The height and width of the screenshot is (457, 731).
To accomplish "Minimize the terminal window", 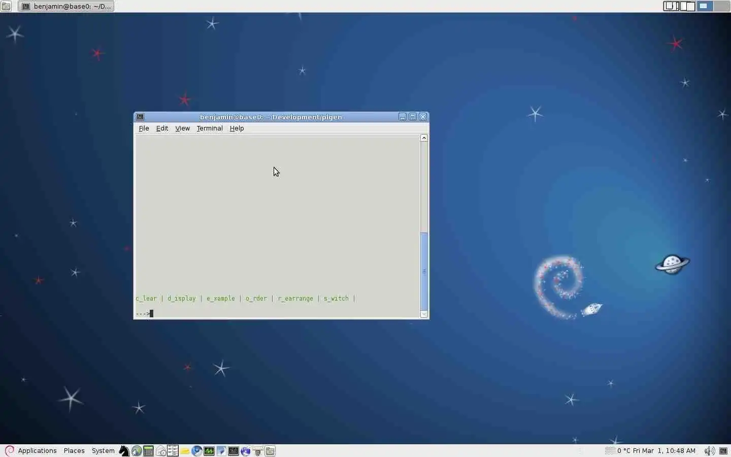I will tap(403, 117).
